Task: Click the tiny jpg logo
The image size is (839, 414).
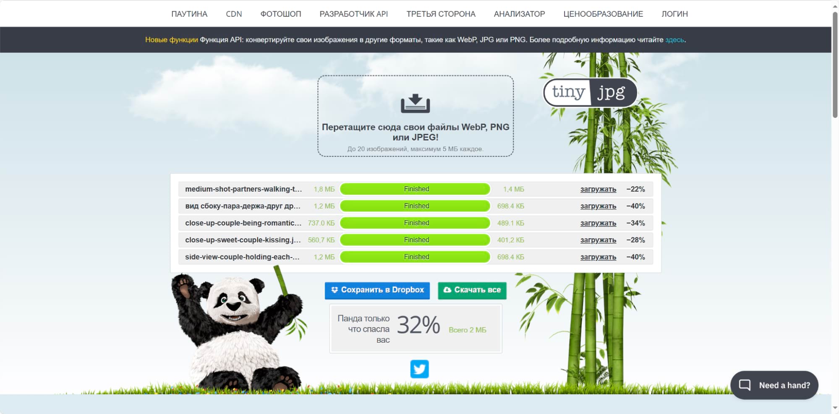Action: 590,92
